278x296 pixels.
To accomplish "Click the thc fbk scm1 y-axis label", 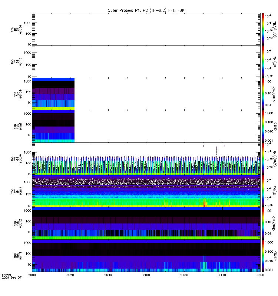I will [x=18, y=256].
